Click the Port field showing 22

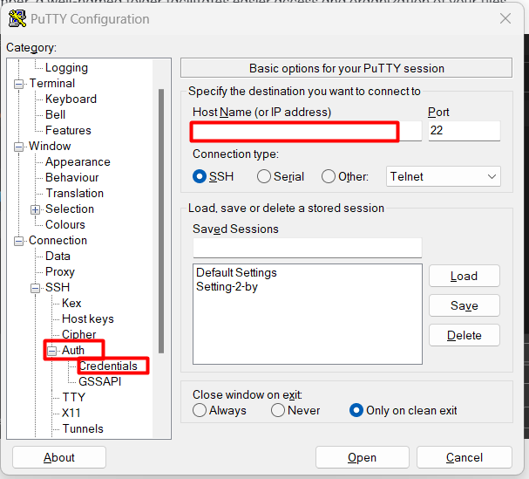(465, 131)
